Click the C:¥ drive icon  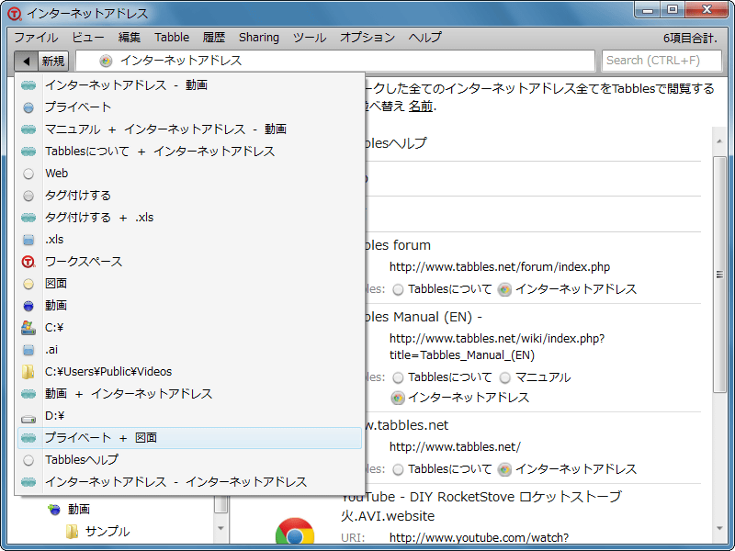[x=28, y=328]
